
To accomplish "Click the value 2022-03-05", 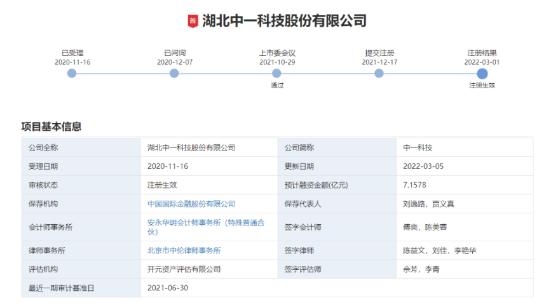I will (423, 166).
